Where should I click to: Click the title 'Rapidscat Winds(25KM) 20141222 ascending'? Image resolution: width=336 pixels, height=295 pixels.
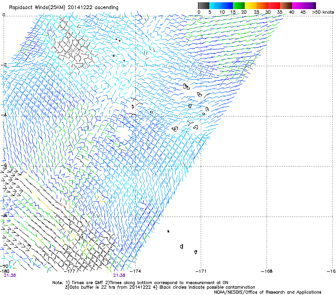tap(64, 7)
